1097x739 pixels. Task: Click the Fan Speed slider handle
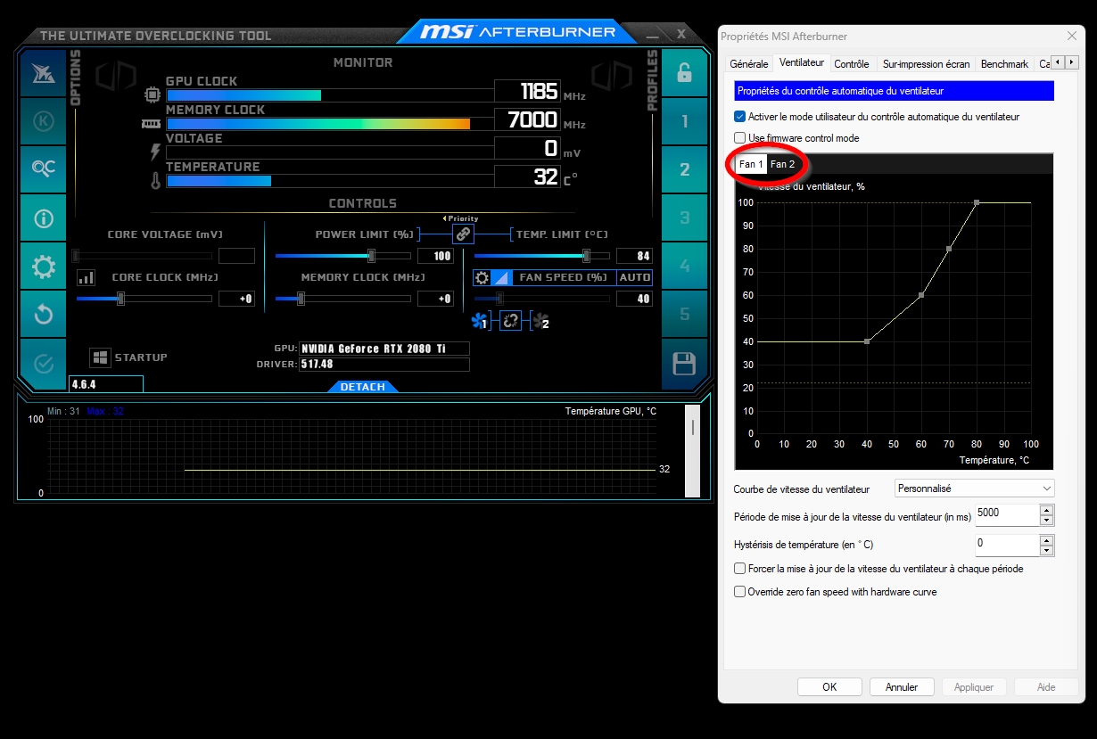click(499, 299)
